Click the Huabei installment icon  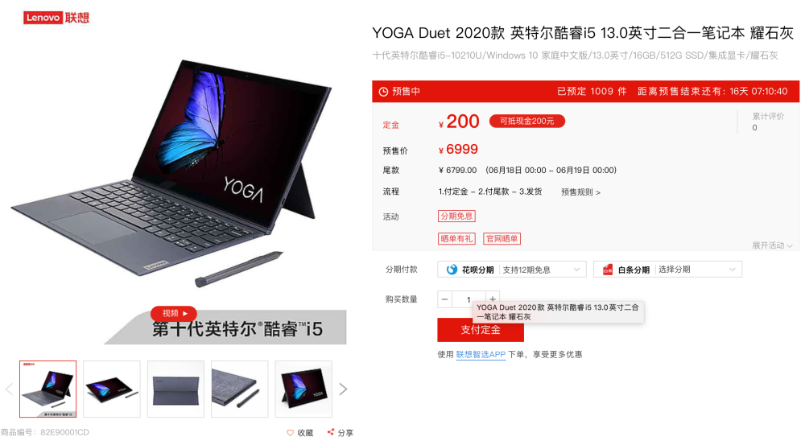point(452,270)
